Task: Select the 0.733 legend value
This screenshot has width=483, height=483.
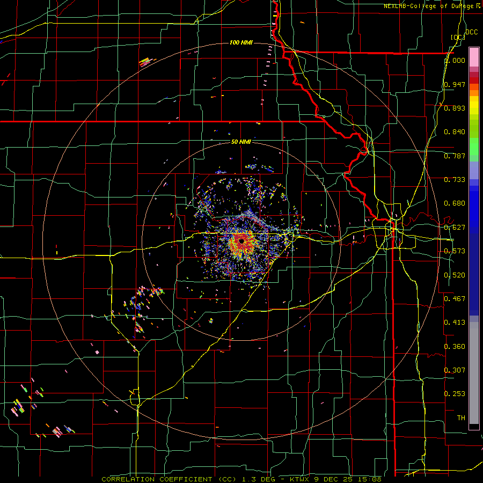Action: click(455, 180)
